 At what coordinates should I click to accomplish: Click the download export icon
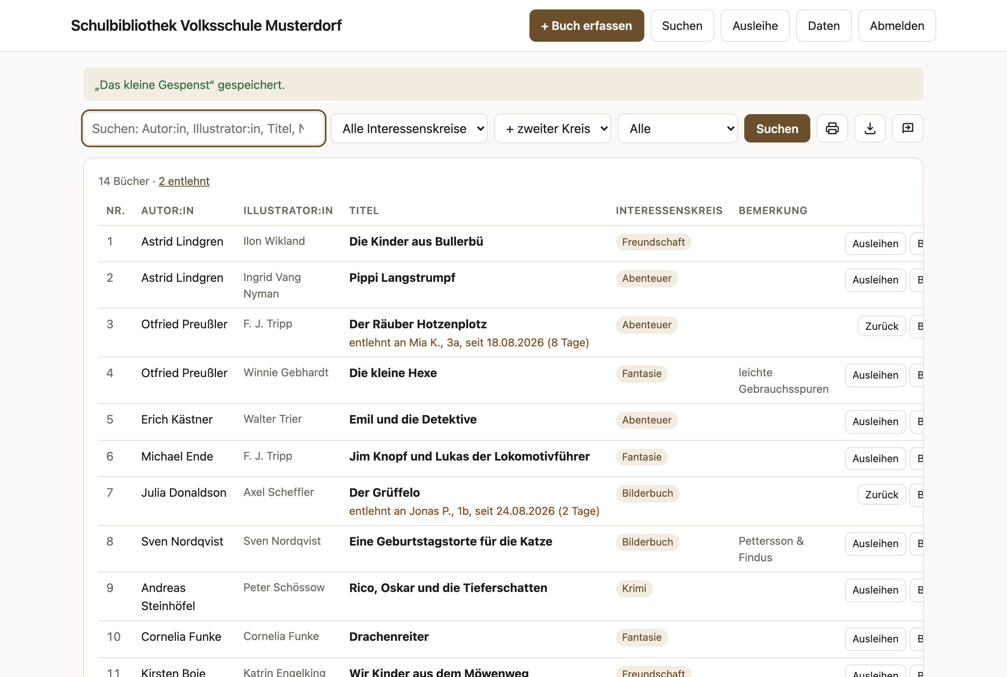coord(870,128)
